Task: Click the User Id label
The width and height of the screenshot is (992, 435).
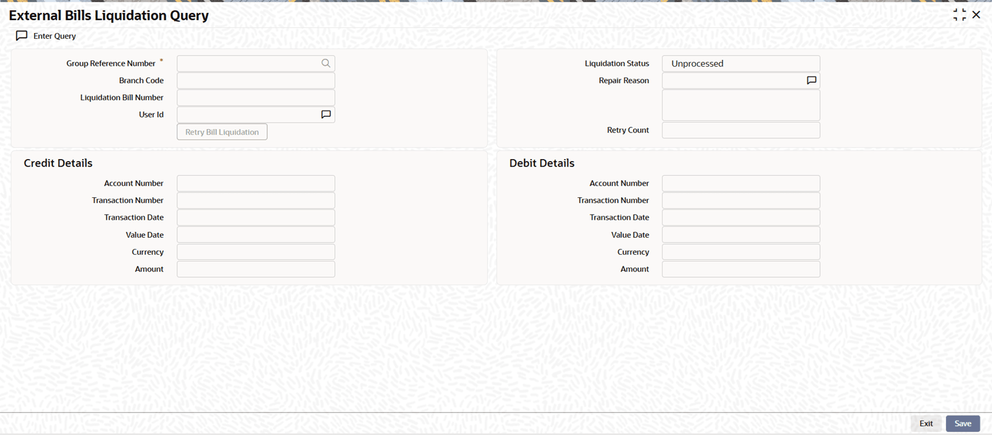Action: click(151, 114)
